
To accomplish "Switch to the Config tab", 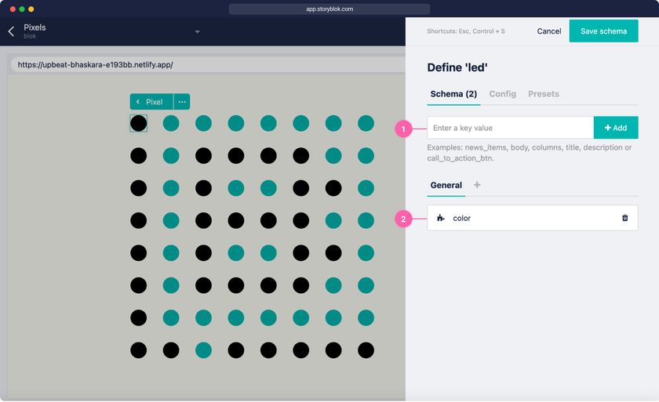I will click(502, 94).
